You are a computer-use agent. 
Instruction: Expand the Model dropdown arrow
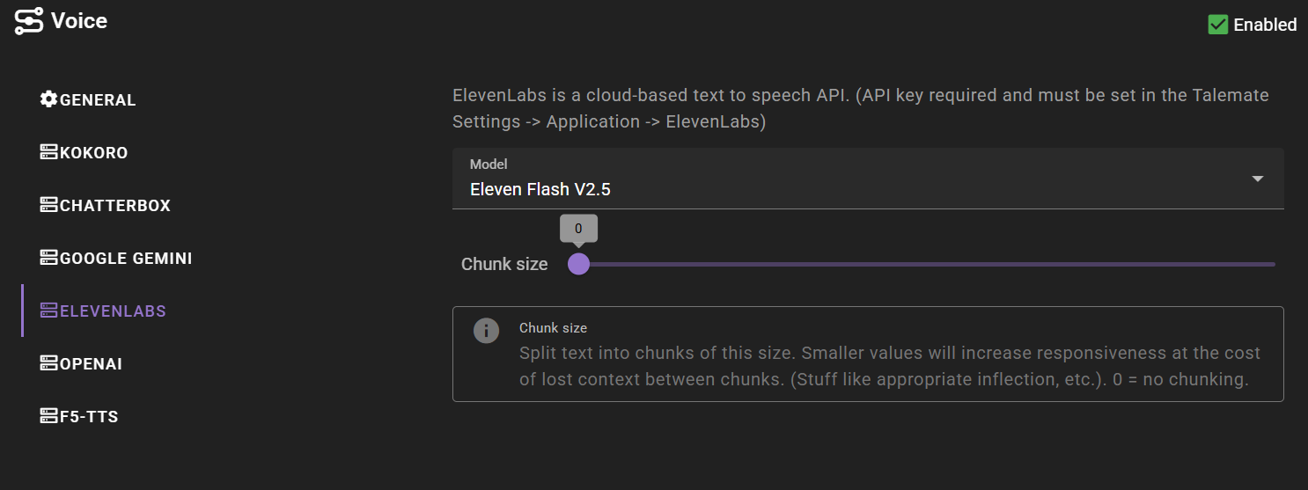(1258, 179)
